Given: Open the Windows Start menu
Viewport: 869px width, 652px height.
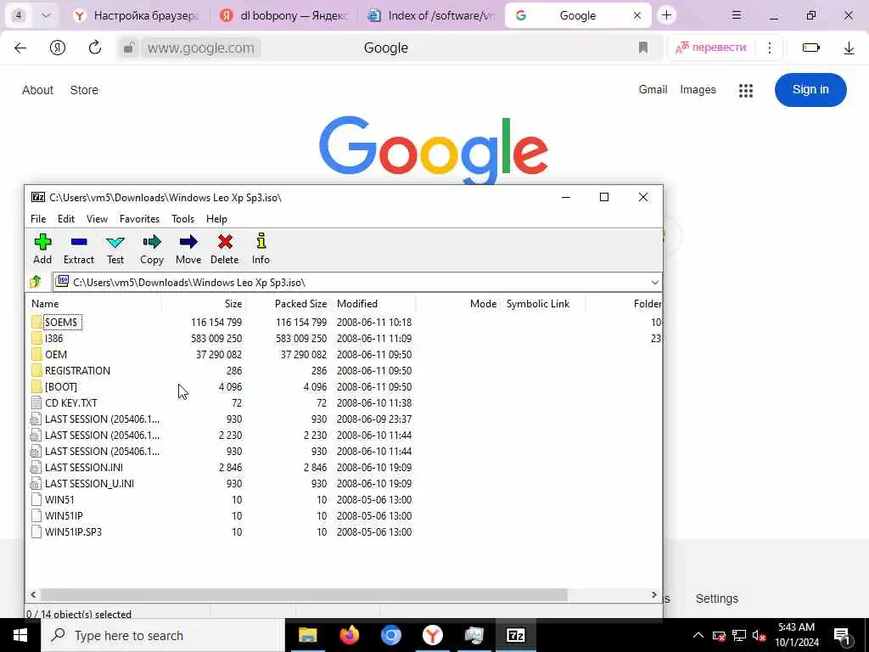Looking at the screenshot, I should [20, 635].
